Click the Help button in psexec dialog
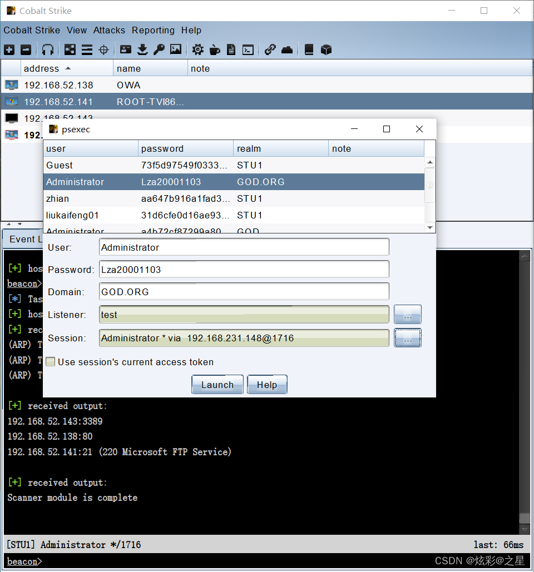 [x=267, y=385]
